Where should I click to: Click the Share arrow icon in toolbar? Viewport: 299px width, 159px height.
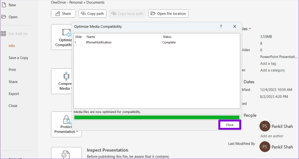click(58, 14)
